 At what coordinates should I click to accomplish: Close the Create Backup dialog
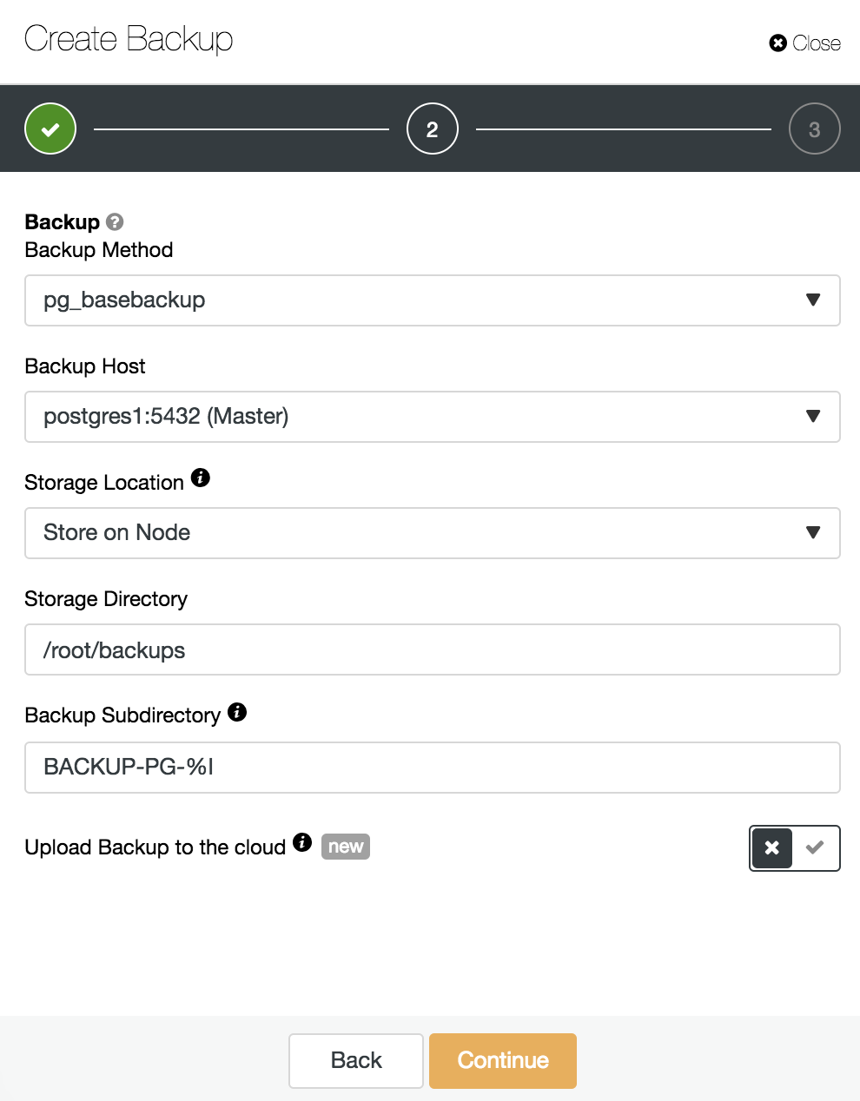805,43
